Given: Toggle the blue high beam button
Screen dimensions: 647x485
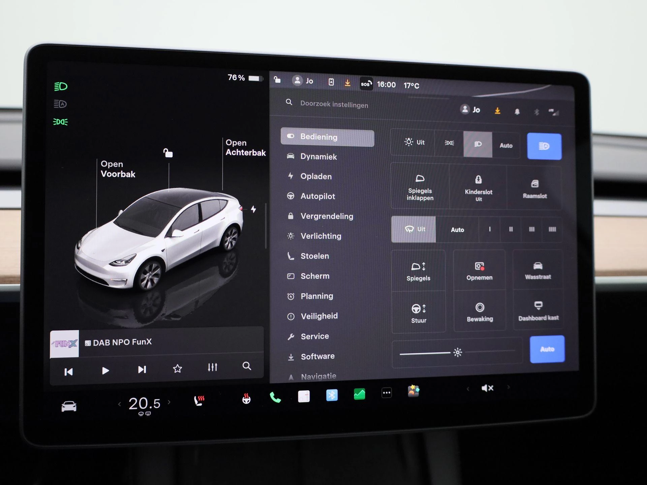Looking at the screenshot, I should [x=544, y=146].
